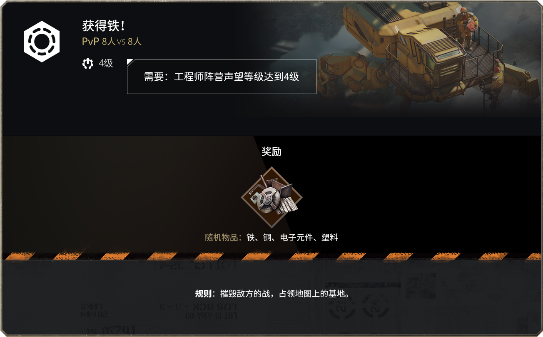Click the 需要:工程师阵营声望等级达到4级 tooltip box
The width and height of the screenshot is (543, 337).
[222, 77]
